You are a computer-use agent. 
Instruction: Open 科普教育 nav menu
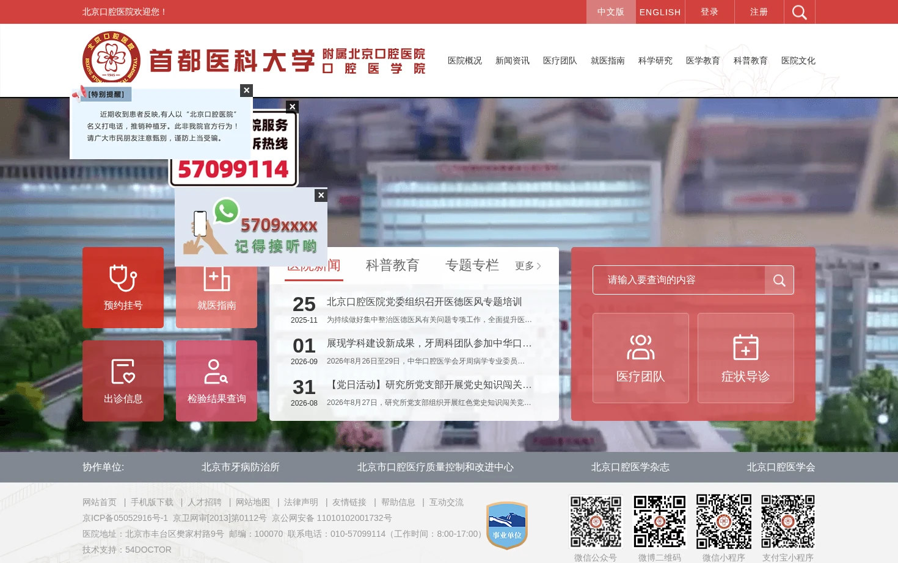[x=751, y=60]
